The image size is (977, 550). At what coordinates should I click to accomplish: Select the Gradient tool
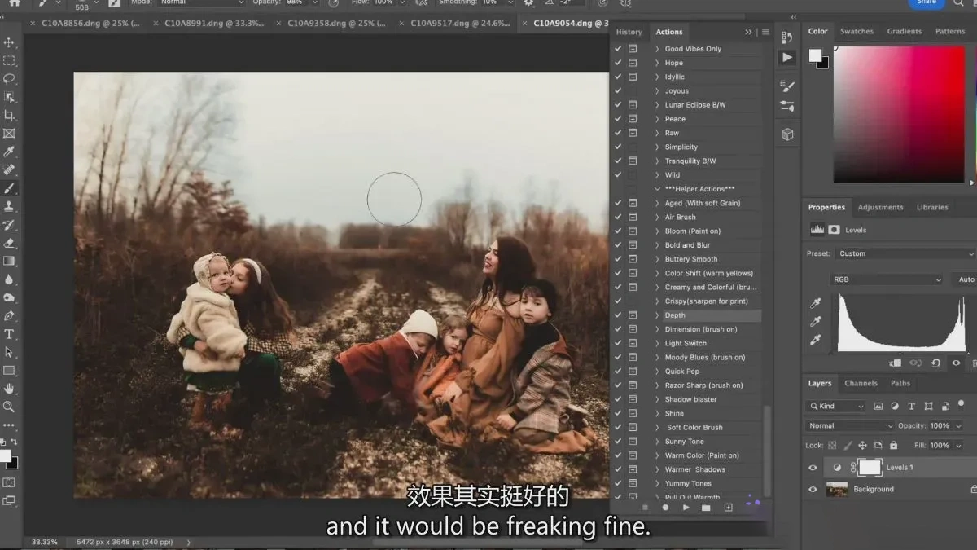pos(9,261)
